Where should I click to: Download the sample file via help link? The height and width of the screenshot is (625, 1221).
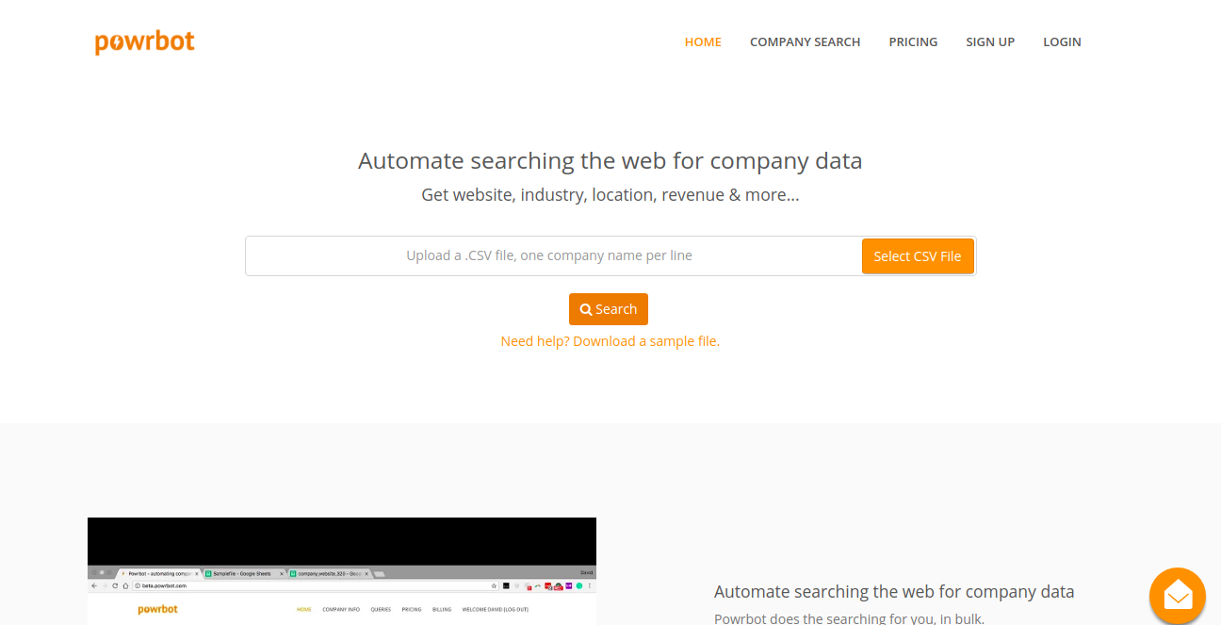click(x=610, y=341)
